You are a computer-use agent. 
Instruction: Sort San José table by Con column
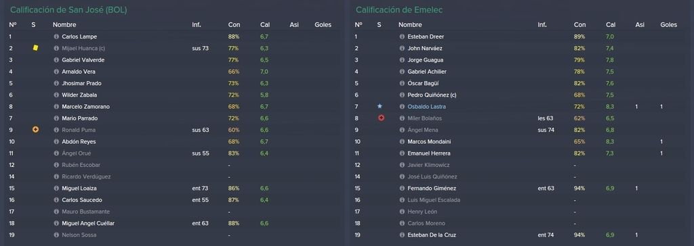pyautogui.click(x=234, y=25)
